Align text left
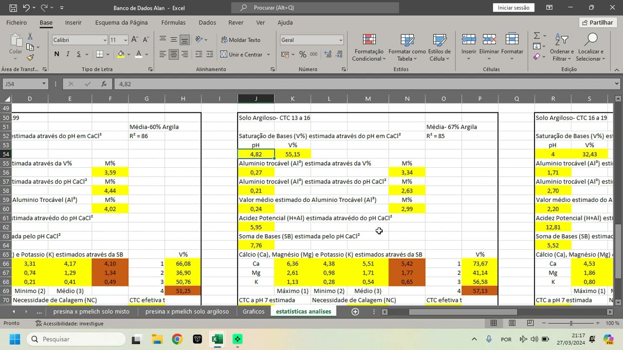The image size is (623, 350). coord(163,54)
